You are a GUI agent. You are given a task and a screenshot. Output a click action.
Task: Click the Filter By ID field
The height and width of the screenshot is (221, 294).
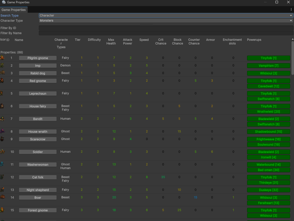166,28
